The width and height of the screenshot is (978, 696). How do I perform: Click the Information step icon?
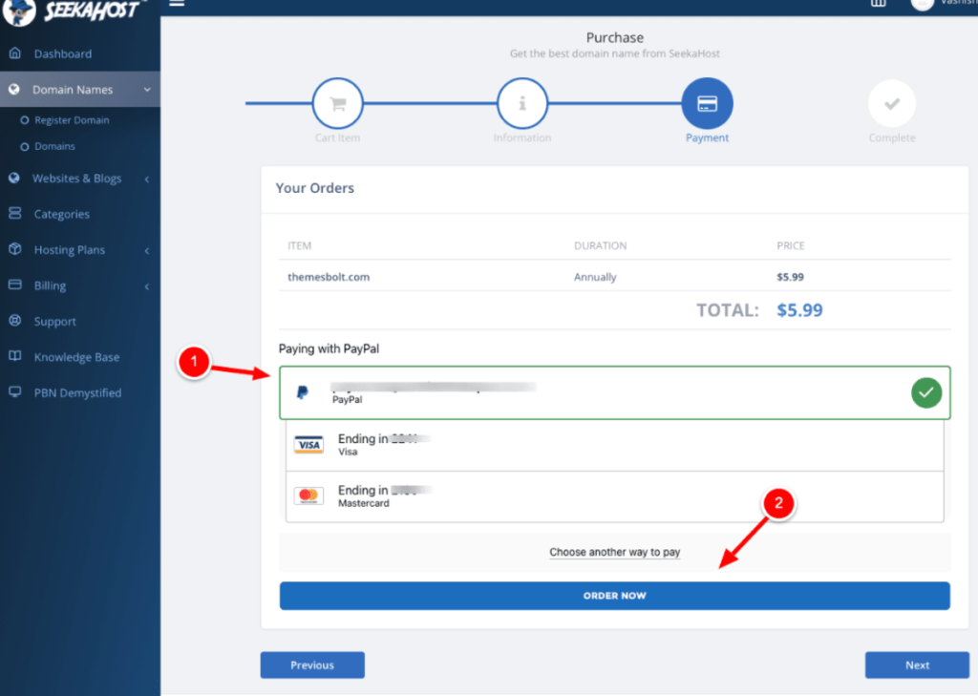(521, 104)
